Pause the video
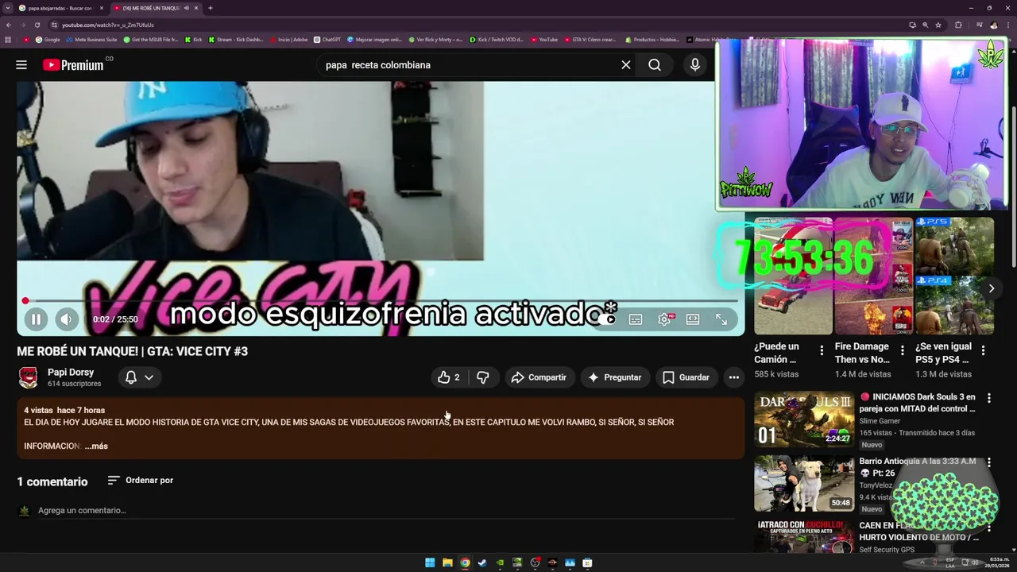1017x572 pixels. click(36, 319)
